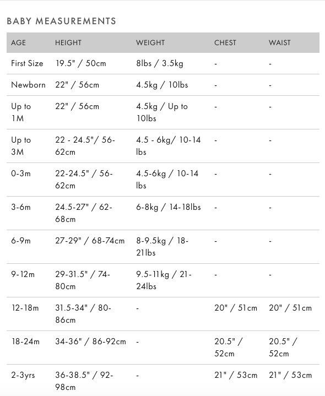Click the 2-3yrs chest value 21" / 53cm

[236, 375]
